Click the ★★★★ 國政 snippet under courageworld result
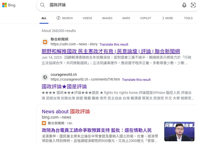Screen dimensions: 197x144 (x=118, y=95)
